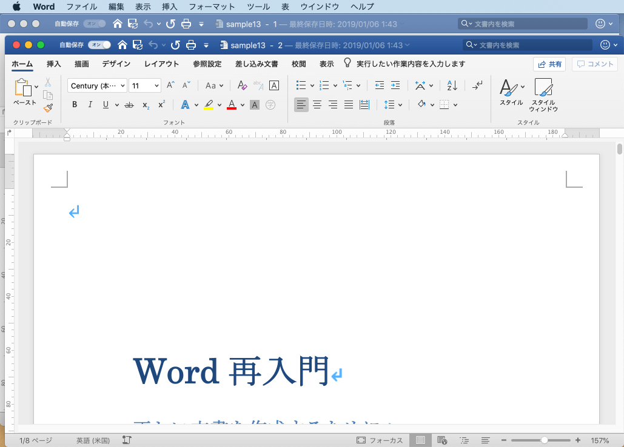Screen dimensions: 624x447
Task: Switch to the 校閲 ribbon tab
Action: 299,64
